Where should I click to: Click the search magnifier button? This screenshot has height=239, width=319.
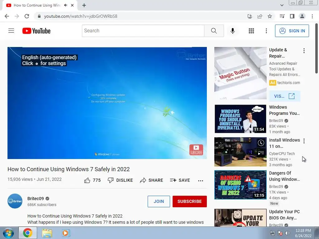point(214,31)
